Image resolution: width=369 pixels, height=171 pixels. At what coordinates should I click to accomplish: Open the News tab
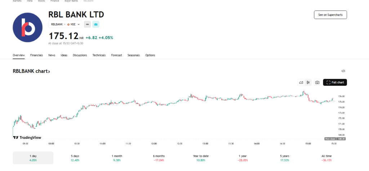(x=52, y=55)
